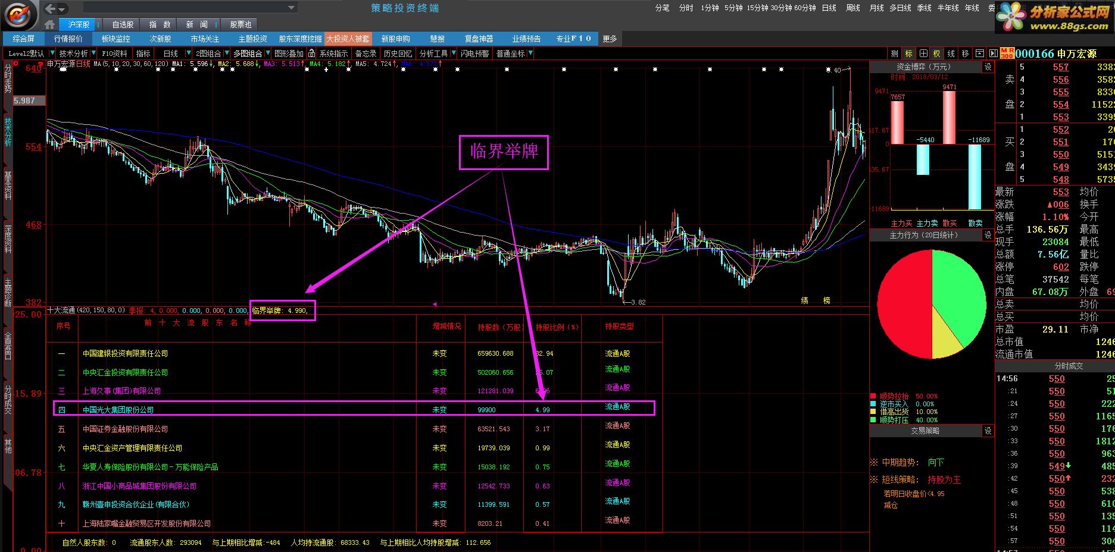
Task: Click the cyan 逆市买入 legend swatch
Action: tap(873, 404)
